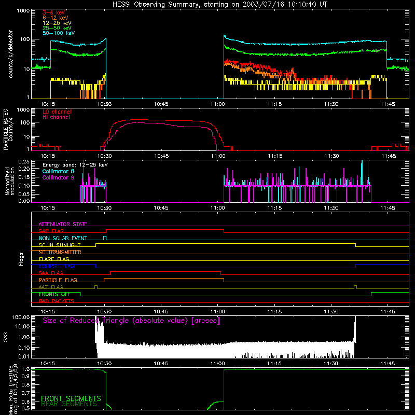Select the 3-6 keV legend label

[x=54, y=12]
